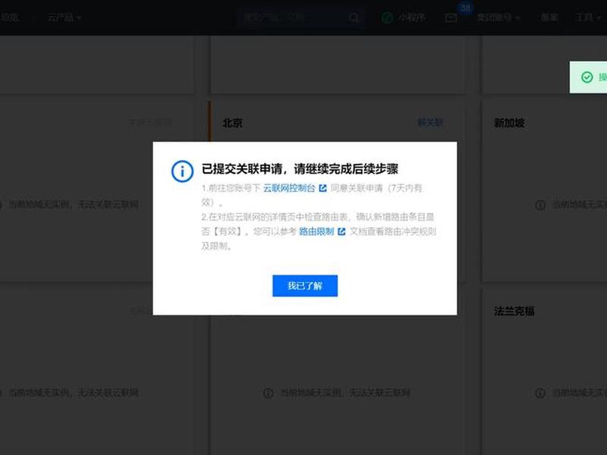The image size is (607, 455).
Task: Click external-link icon beside 云联网控制台
Action: 322,188
